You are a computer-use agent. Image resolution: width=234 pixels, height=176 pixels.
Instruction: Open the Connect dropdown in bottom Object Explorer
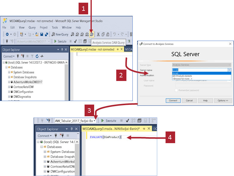click(x=45, y=136)
